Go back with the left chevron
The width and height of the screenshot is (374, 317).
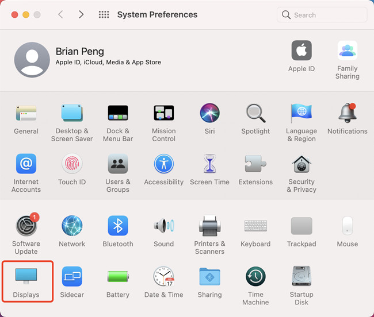pyautogui.click(x=60, y=14)
